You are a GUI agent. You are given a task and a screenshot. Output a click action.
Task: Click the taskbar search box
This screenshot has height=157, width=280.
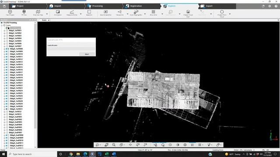pos(32,154)
